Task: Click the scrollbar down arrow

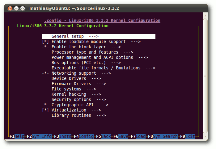Action: [205, 136]
